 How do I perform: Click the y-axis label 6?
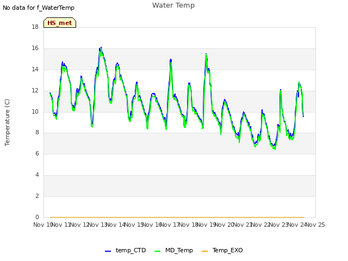(x=37, y=153)
